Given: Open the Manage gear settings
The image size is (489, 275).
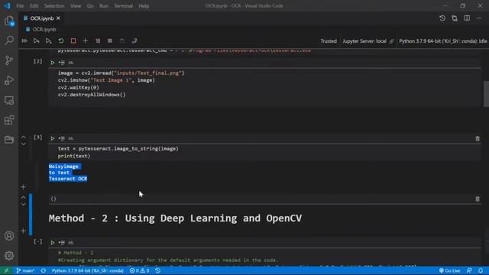Looking at the screenshot, I should click(9, 255).
